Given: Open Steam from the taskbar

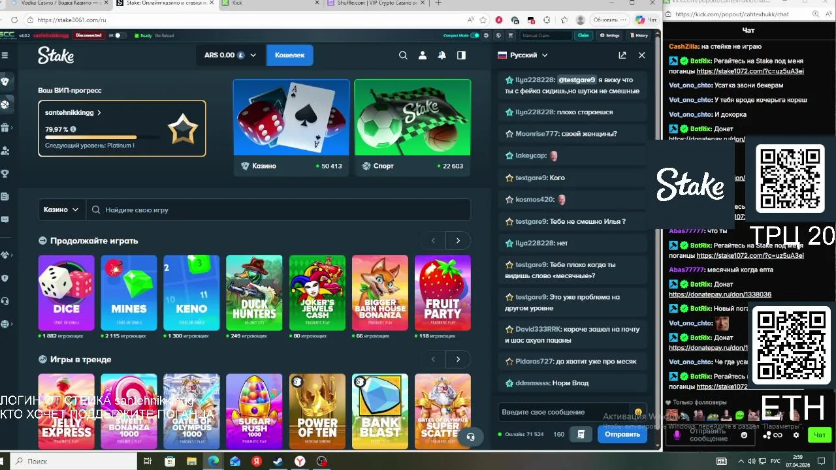Looking at the screenshot, I should coord(278,461).
